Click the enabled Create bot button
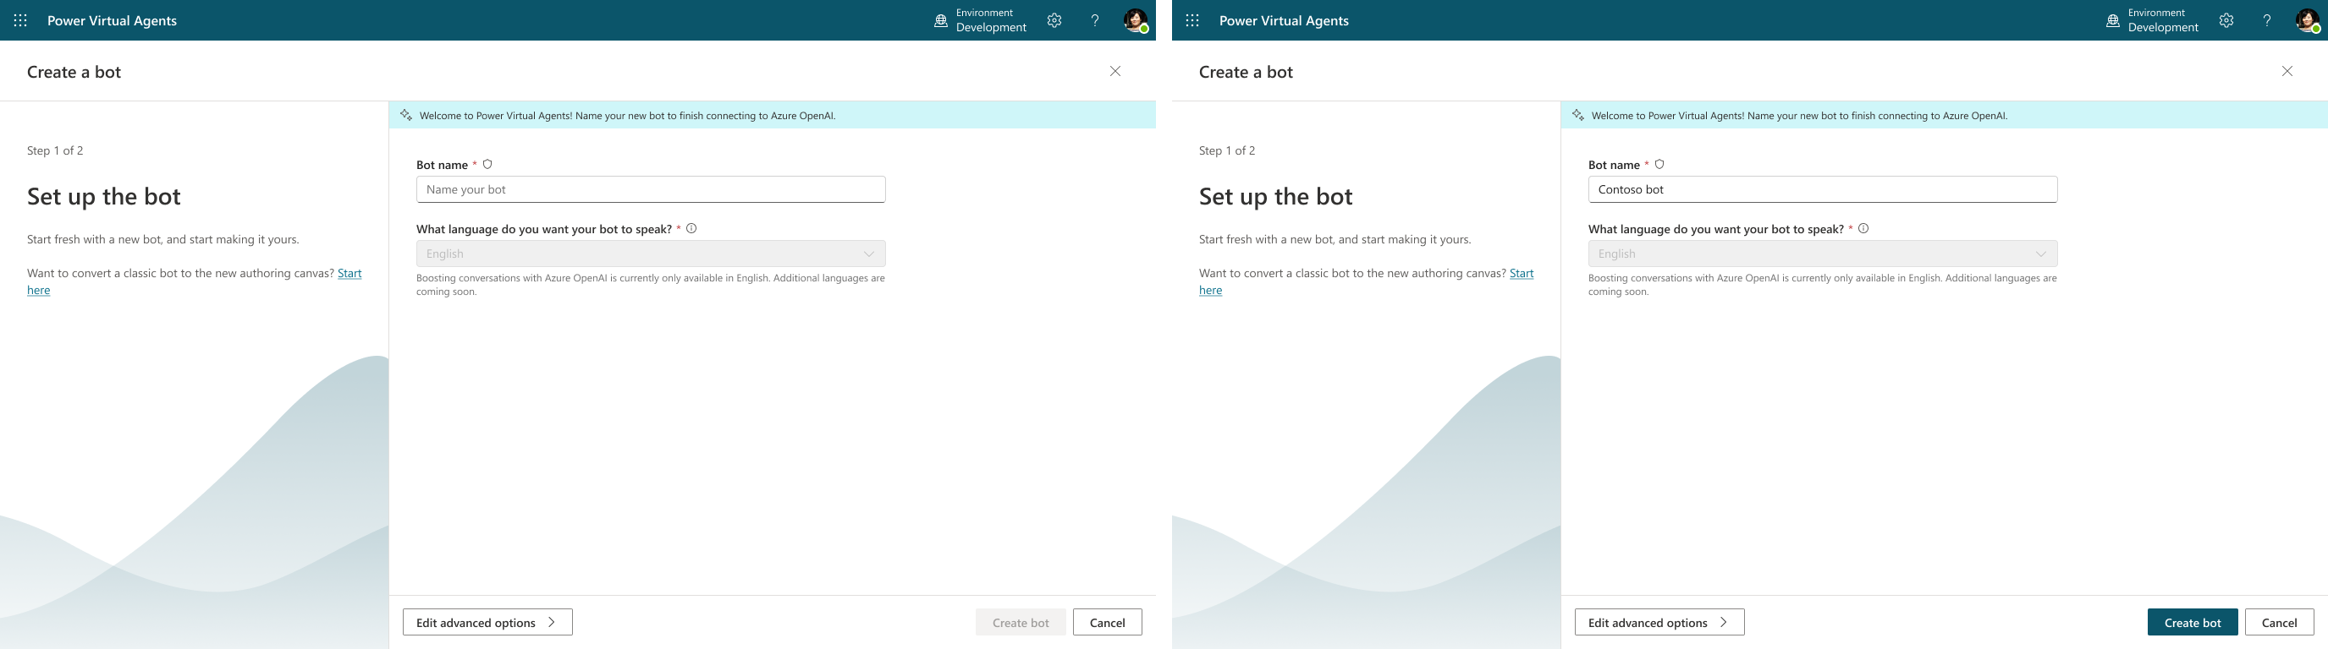Screen dimensions: 2328x649 point(2192,622)
